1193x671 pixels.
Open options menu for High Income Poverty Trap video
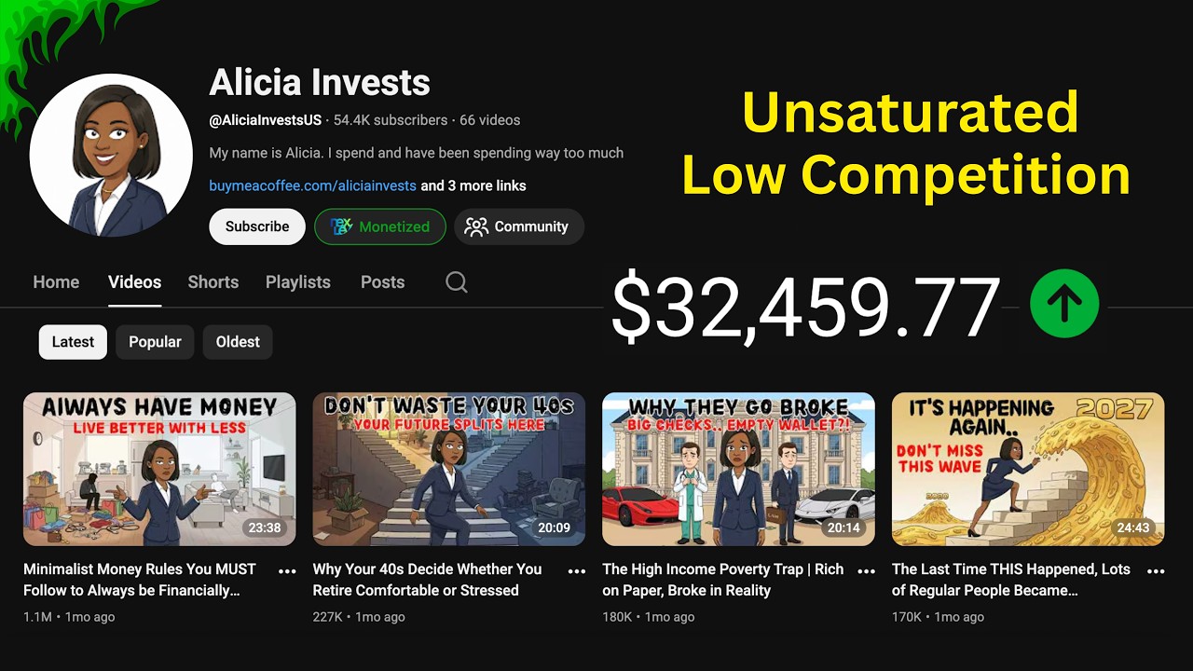(x=867, y=571)
